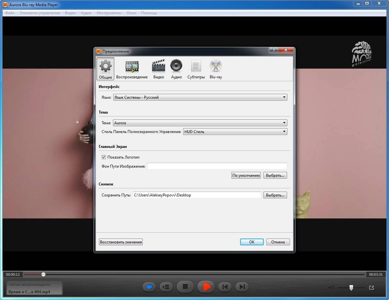Stop playback with the square button
The width and height of the screenshot is (389, 300).
click(x=185, y=287)
